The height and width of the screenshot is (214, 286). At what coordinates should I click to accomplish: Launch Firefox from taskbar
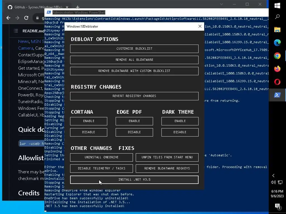[277, 69]
